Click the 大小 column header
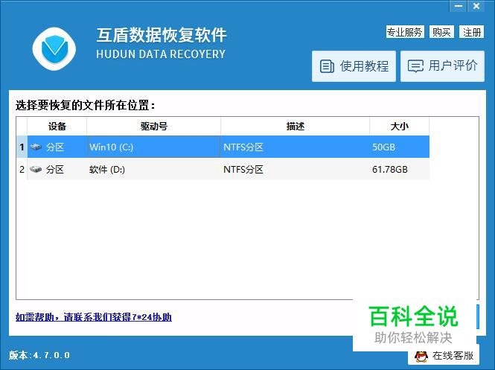This screenshot has width=495, height=370. [x=399, y=127]
